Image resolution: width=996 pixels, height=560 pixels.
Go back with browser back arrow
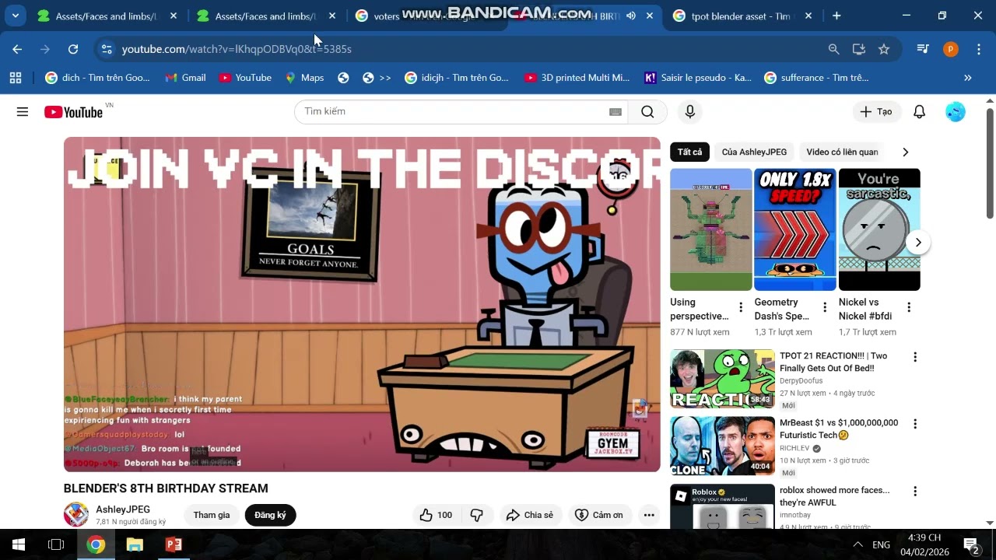tap(17, 49)
